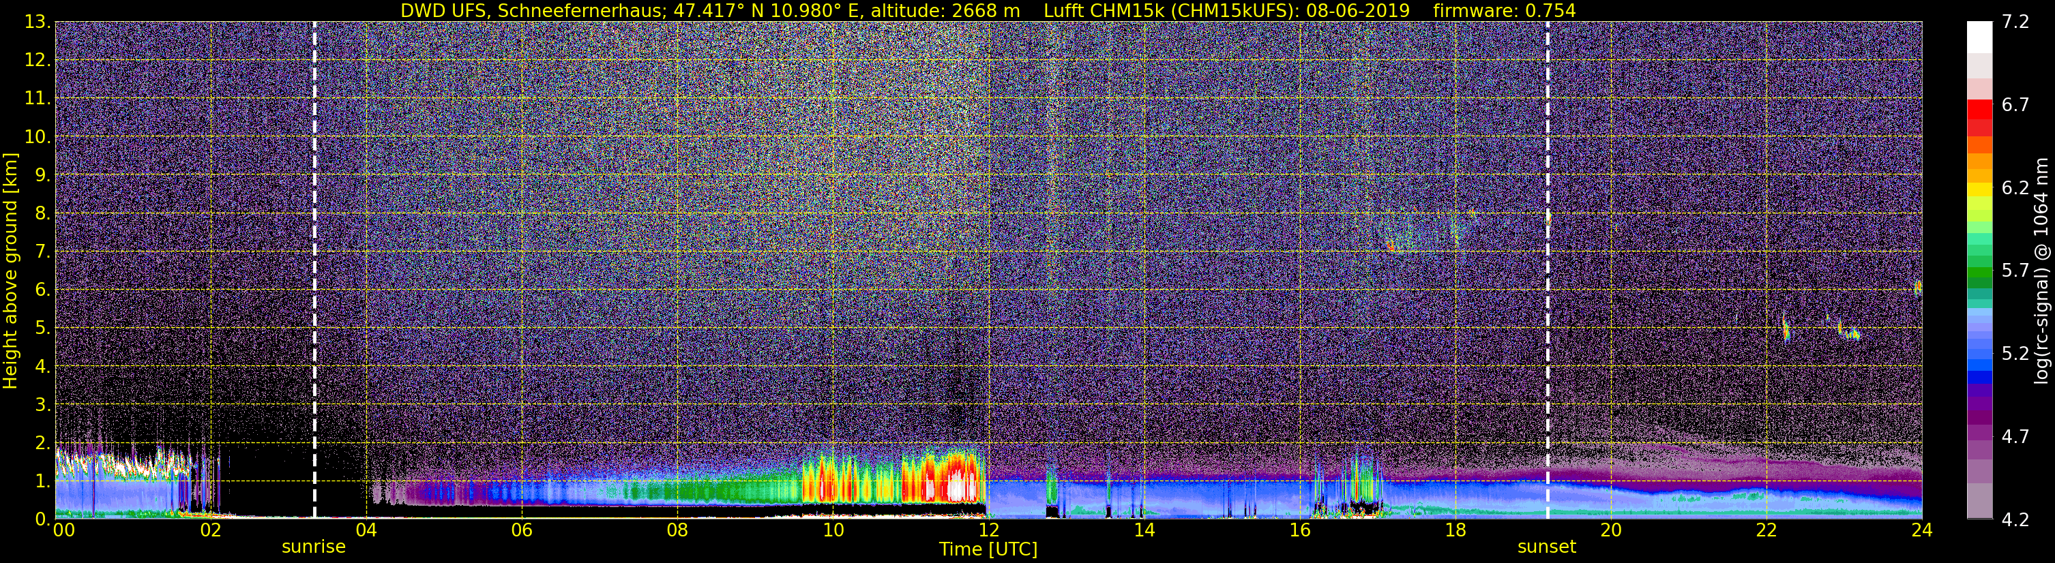The height and width of the screenshot is (563, 2055).
Task: Click the dashed white sunrise marker line
Action: pos(314,271)
